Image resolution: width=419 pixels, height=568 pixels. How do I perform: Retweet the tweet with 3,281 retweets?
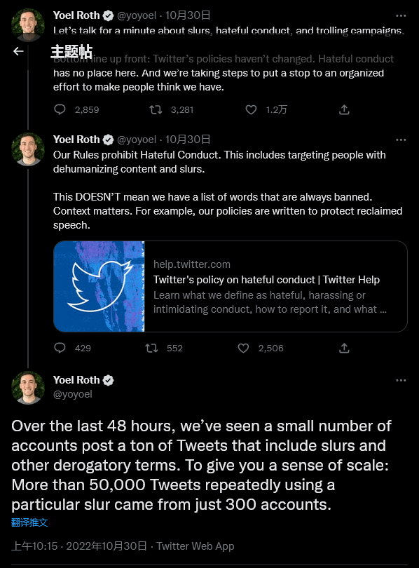[156, 109]
